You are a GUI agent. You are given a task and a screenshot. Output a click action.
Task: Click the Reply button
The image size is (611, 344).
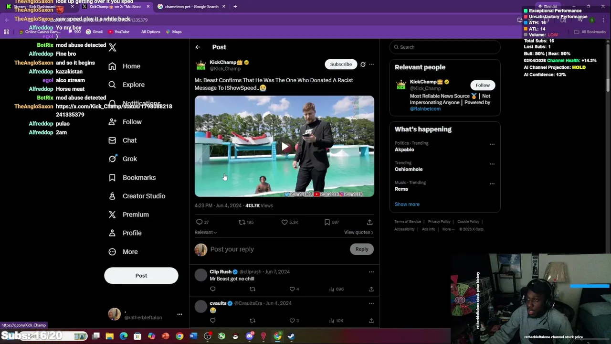point(362,249)
